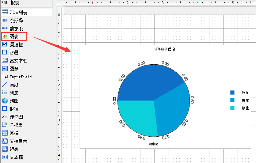Click the 子报表 label text
The width and height of the screenshot is (256, 163).
pyautogui.click(x=16, y=125)
